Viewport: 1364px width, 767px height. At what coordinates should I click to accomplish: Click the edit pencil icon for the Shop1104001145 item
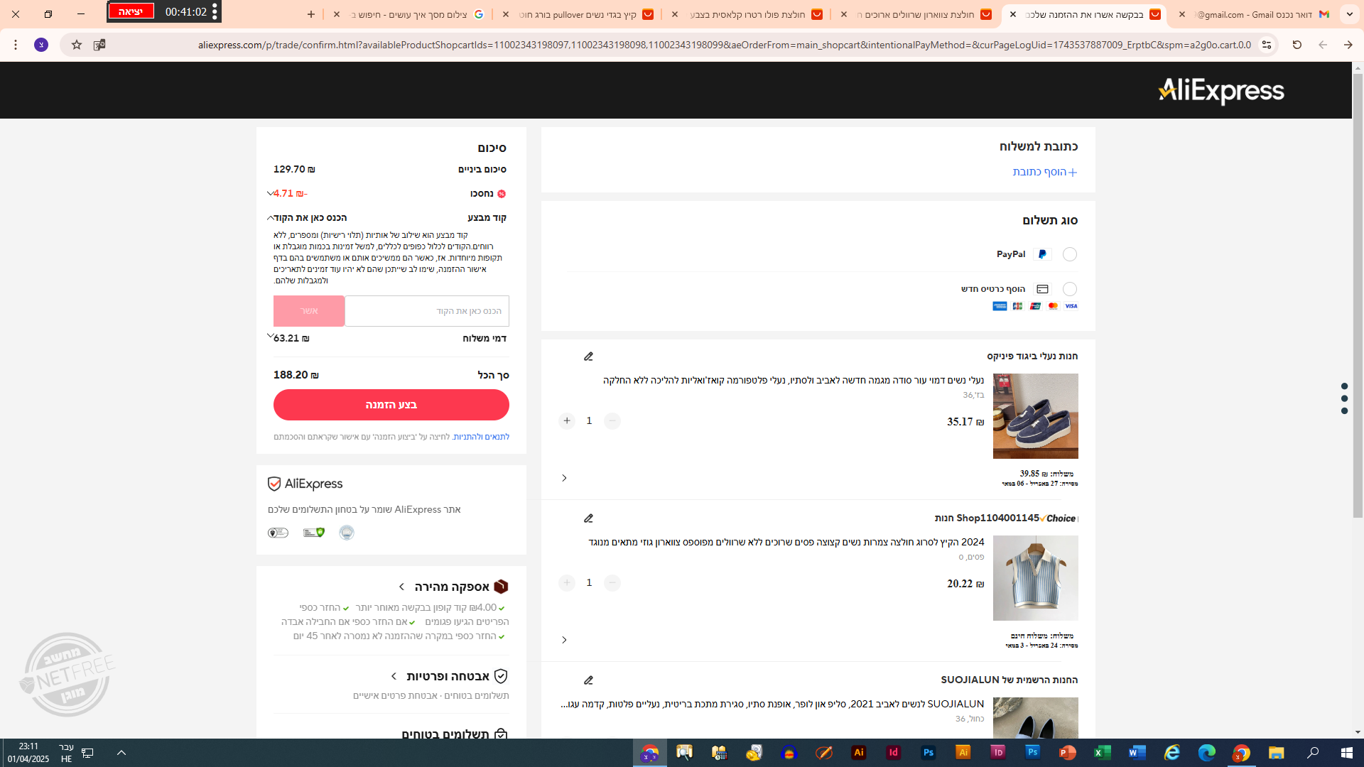[588, 518]
